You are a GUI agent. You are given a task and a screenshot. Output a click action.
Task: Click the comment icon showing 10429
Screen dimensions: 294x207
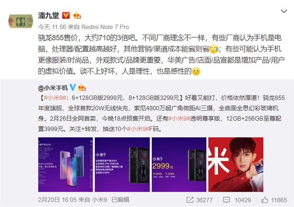[226, 200]
